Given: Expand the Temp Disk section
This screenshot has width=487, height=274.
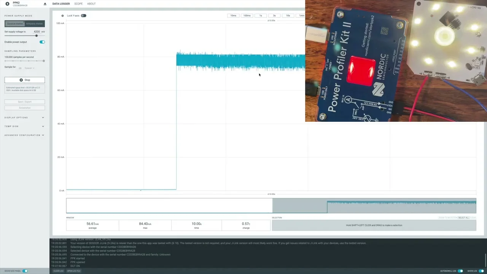Looking at the screenshot, I should pyautogui.click(x=25, y=126).
